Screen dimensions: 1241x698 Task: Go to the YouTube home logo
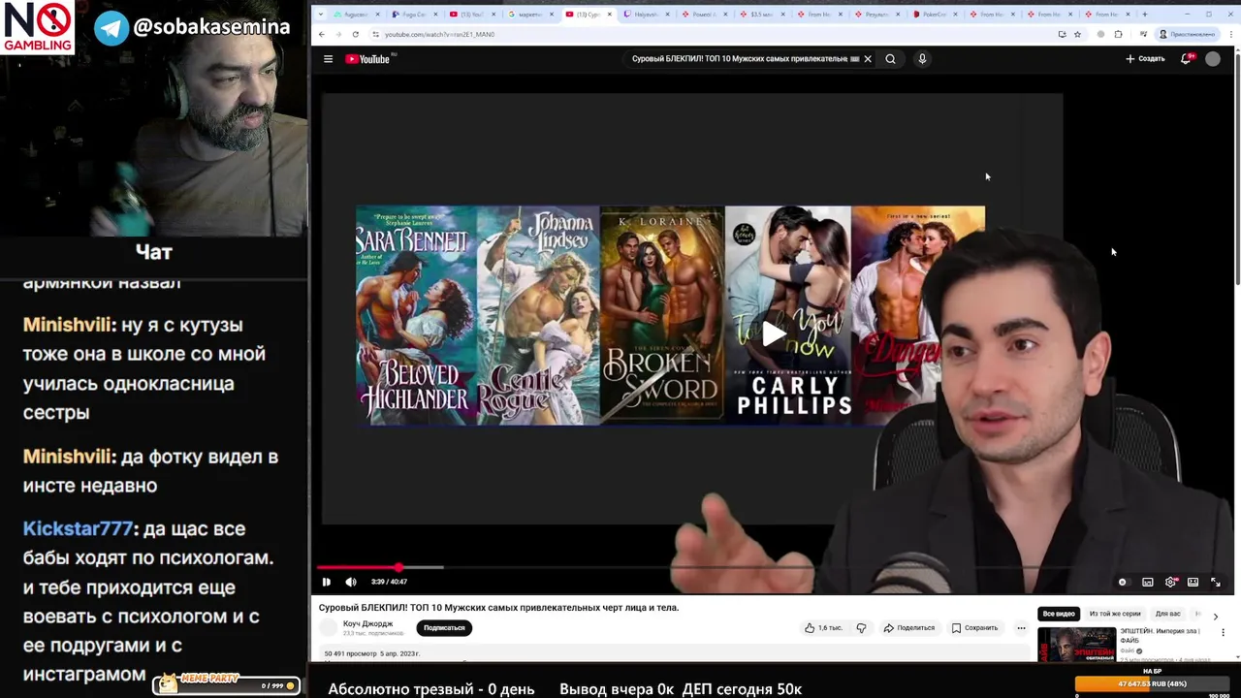click(368, 59)
